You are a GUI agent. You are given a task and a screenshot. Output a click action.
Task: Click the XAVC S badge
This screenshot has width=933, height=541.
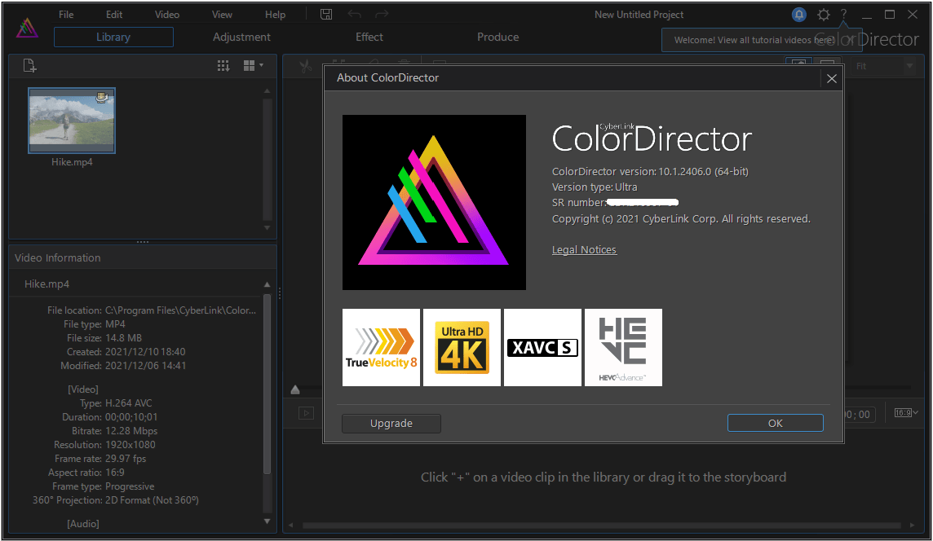(x=542, y=347)
